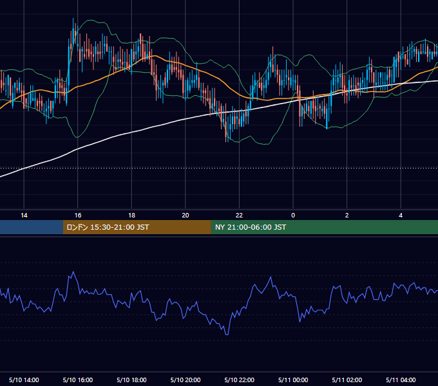This screenshot has height=386, width=438.
Task: Click the blue session bar before ロンドン
Action: point(32,227)
